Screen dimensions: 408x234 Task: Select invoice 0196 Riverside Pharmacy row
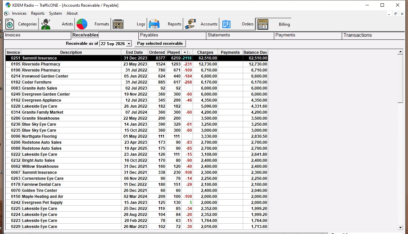point(136,70)
